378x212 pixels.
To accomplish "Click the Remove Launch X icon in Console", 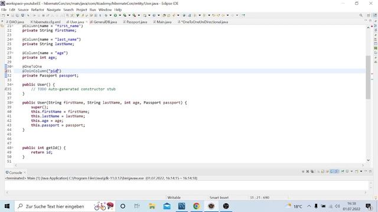I will [x=307, y=171].
